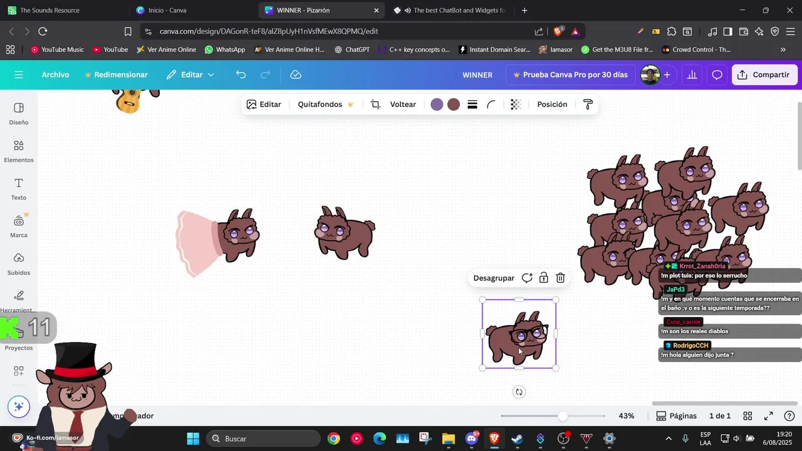Screen dimensions: 802x451
Task: Open the ChatGPT bookmark
Action: (x=352, y=49)
